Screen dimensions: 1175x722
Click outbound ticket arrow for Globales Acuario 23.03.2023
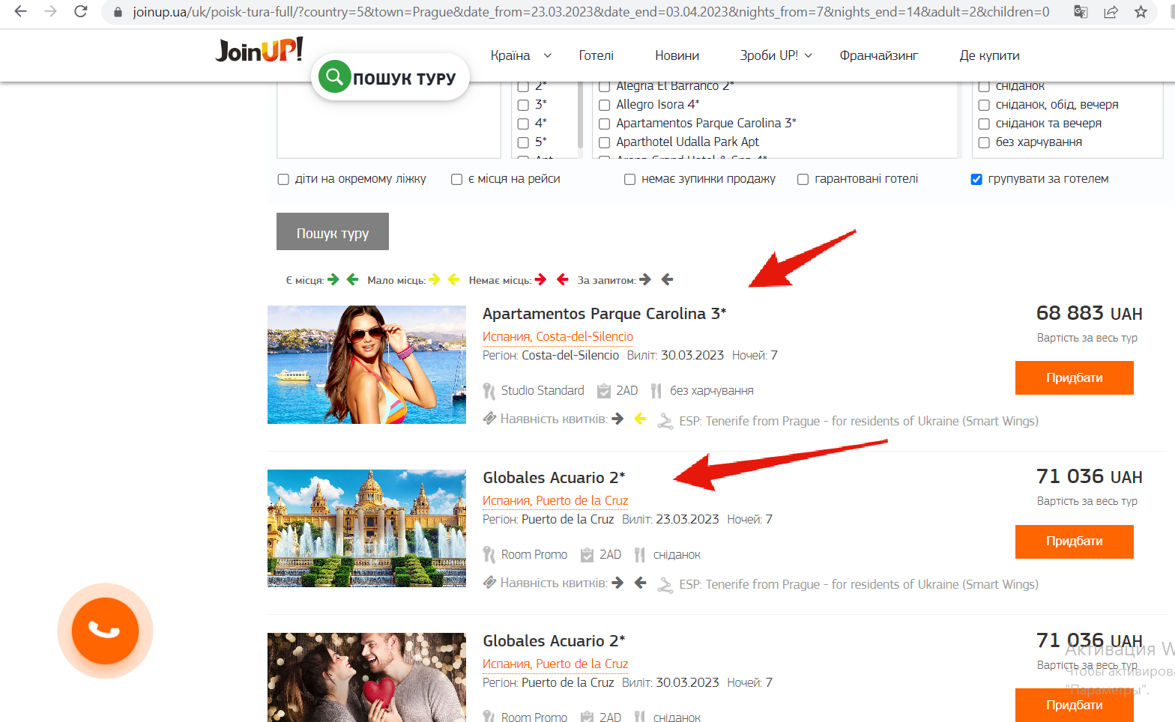coord(617,583)
